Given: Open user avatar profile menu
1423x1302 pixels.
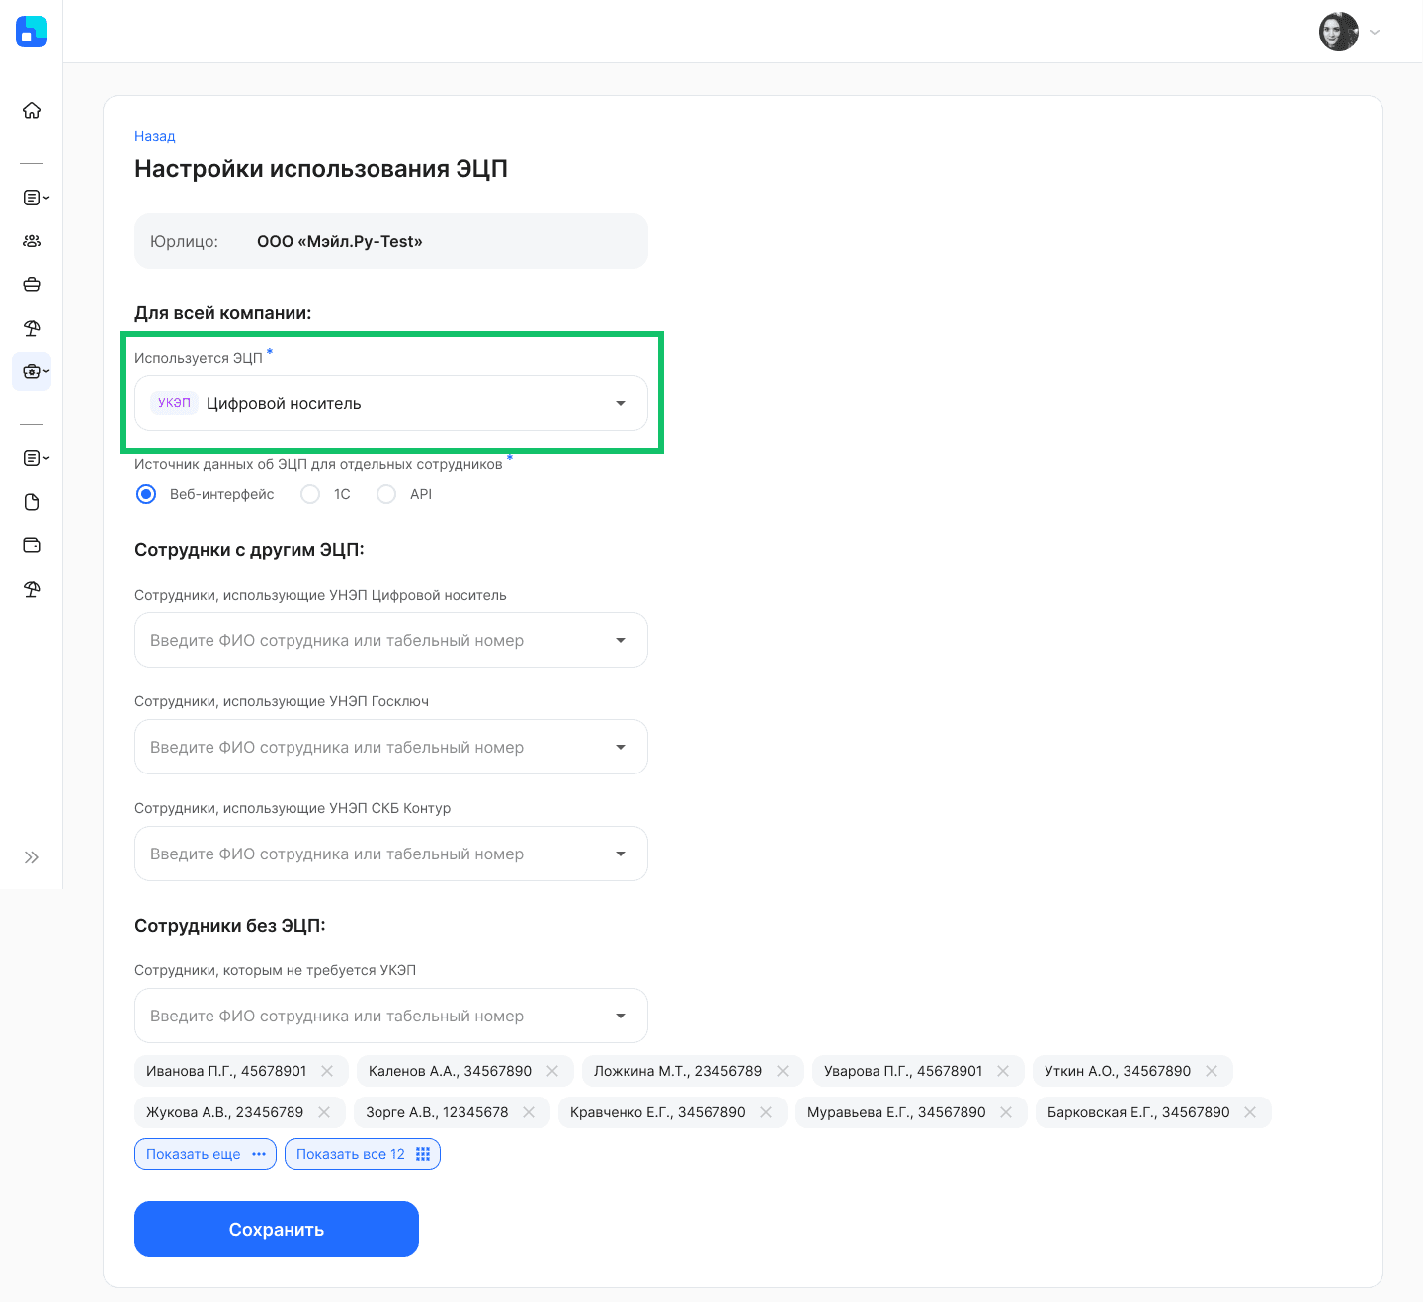Looking at the screenshot, I should coord(1339,32).
